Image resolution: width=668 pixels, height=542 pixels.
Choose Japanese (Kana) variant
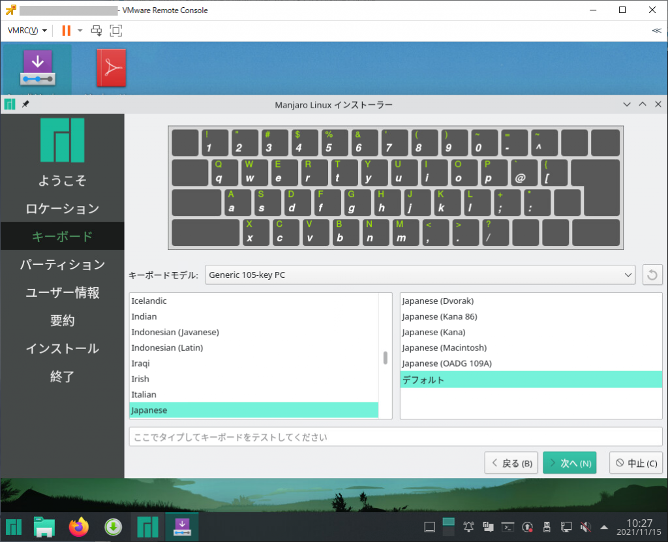(531, 332)
